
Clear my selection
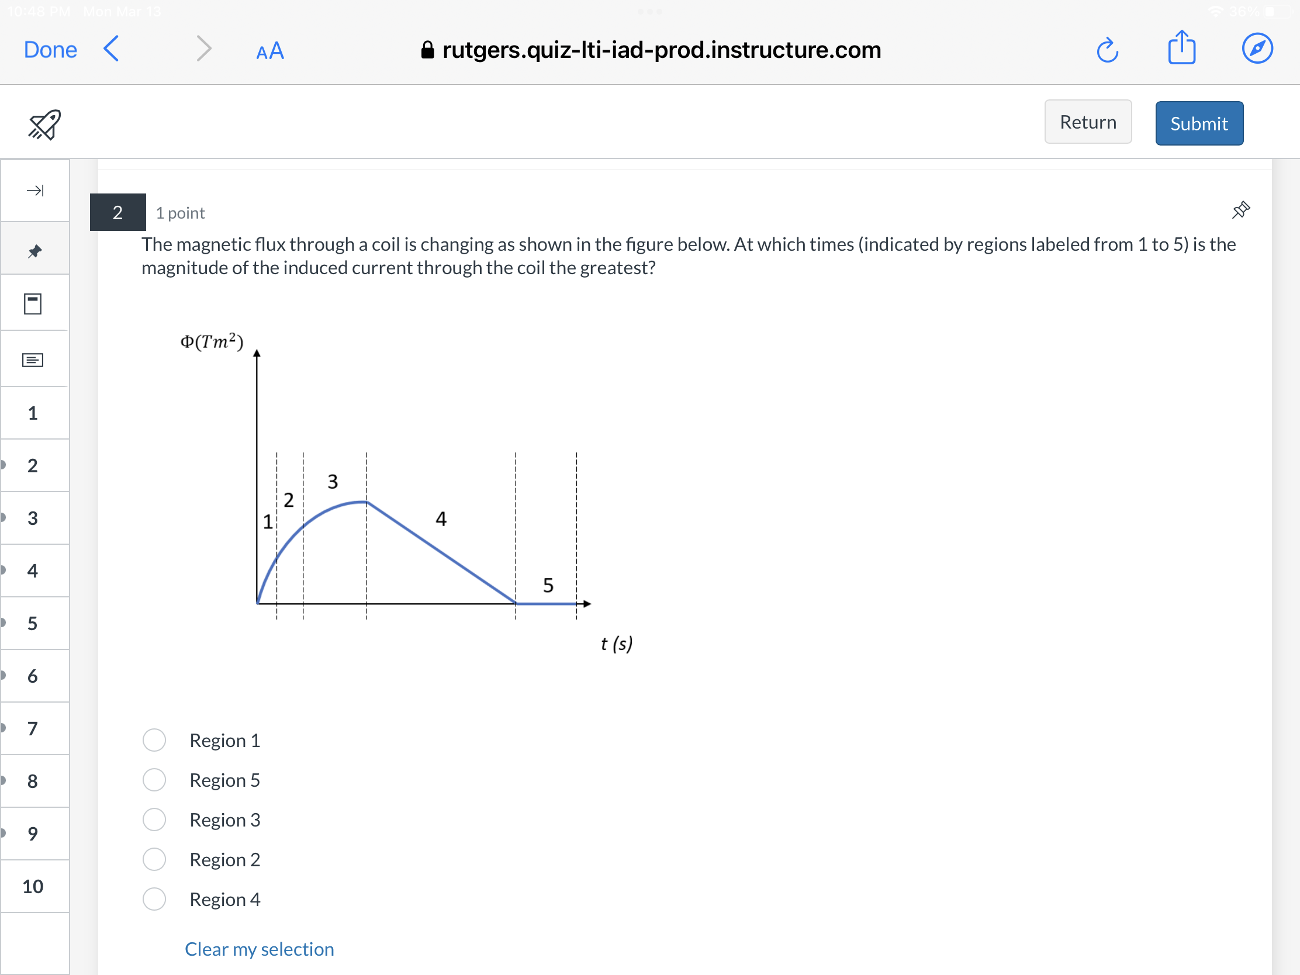pos(258,949)
